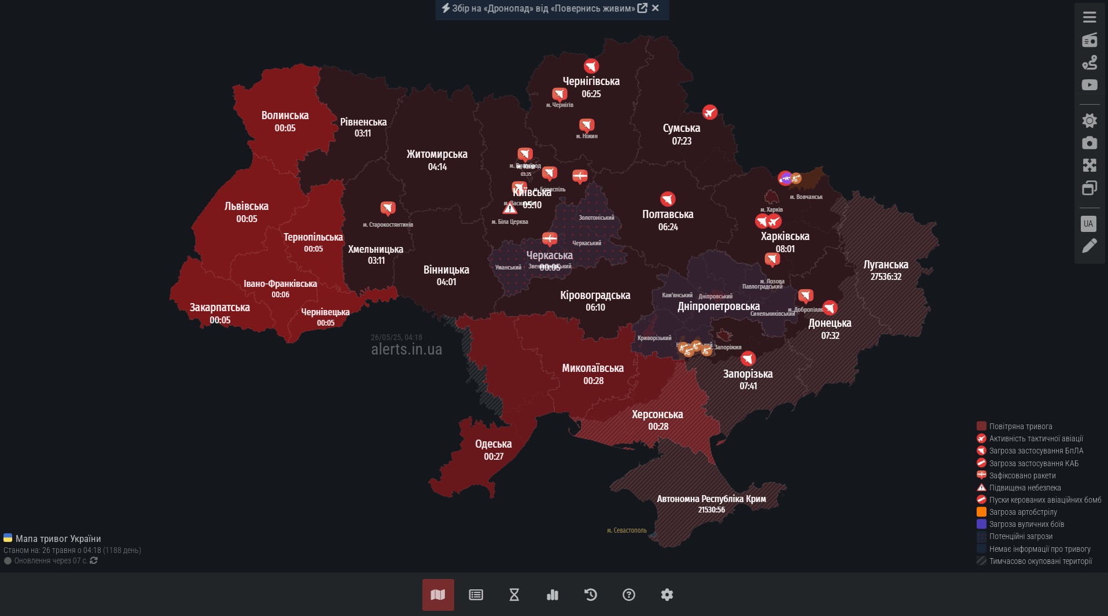Open settings via the bottom gear icon
Screen dimensions: 1108x616
pos(667,595)
